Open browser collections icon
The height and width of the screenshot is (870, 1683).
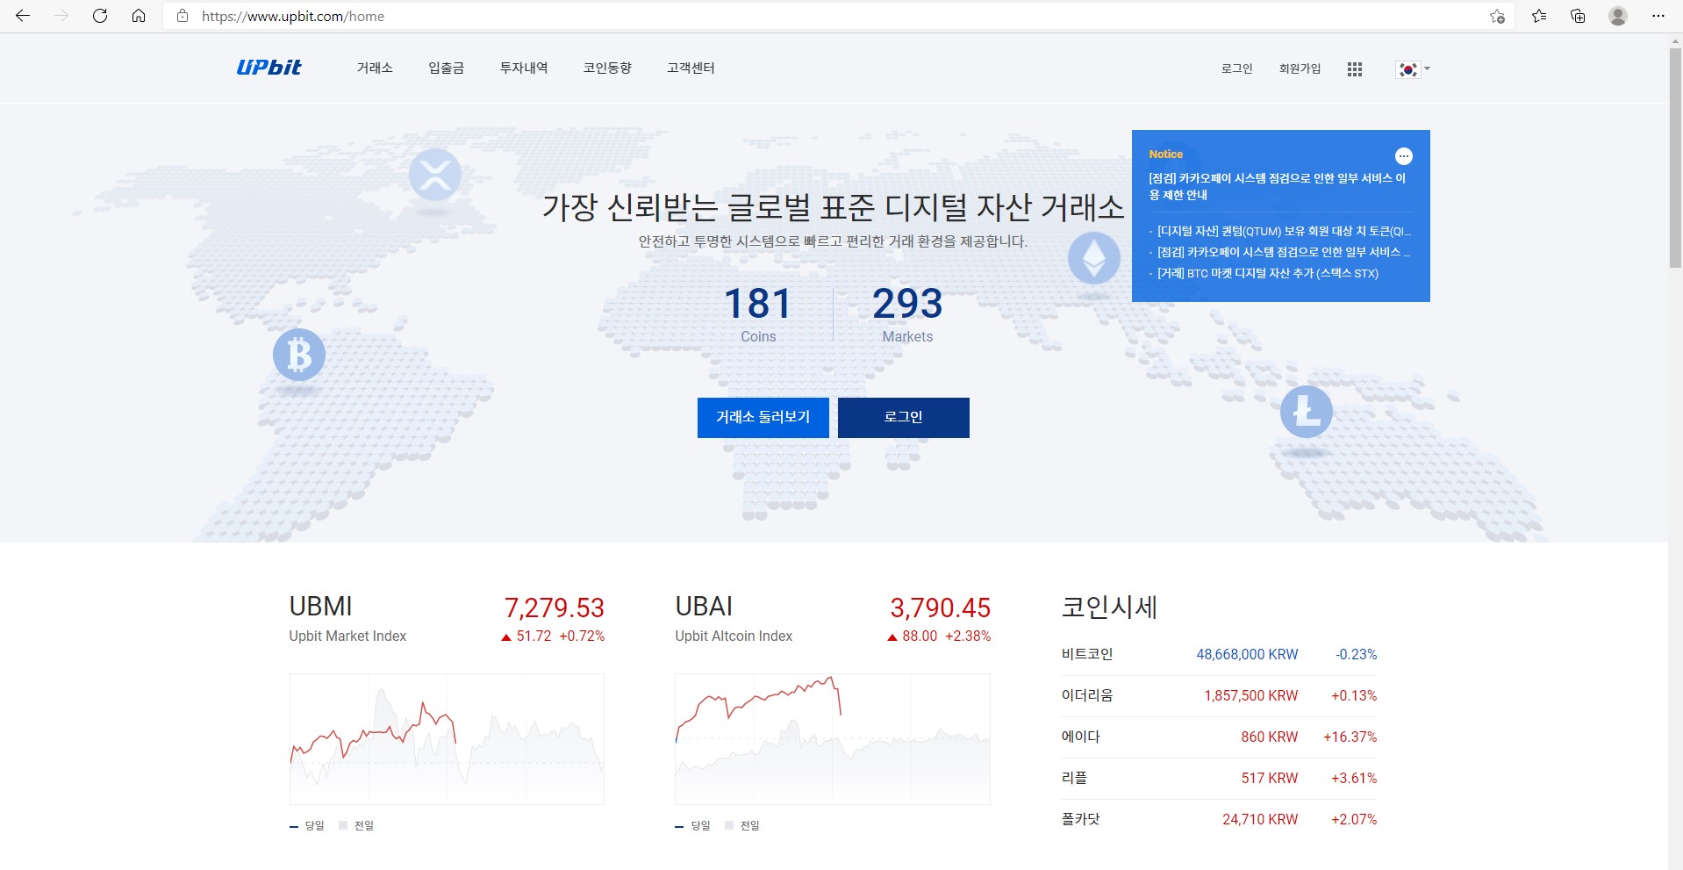[x=1578, y=16]
